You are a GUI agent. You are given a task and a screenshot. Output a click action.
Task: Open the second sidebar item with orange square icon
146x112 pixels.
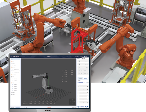click(x=15, y=61)
